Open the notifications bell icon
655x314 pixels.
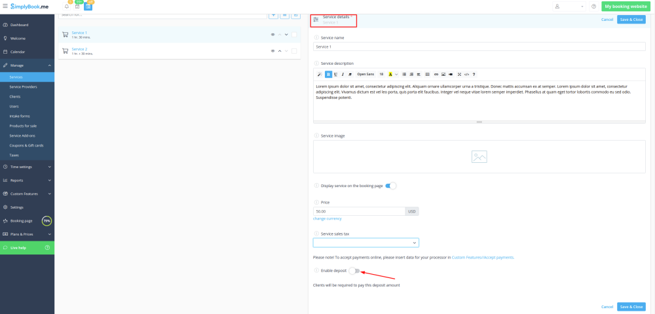[x=67, y=7]
